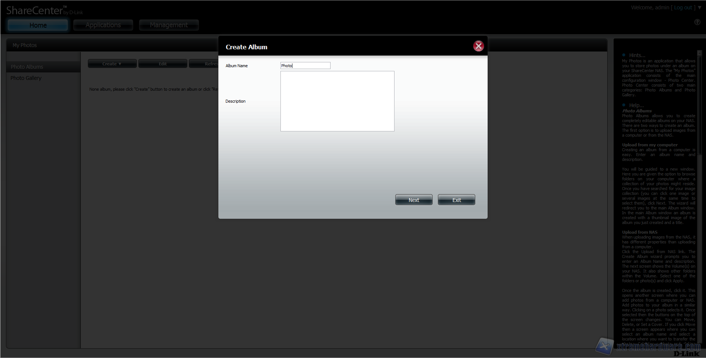Click the Next button
The width and height of the screenshot is (706, 358).
click(x=414, y=200)
